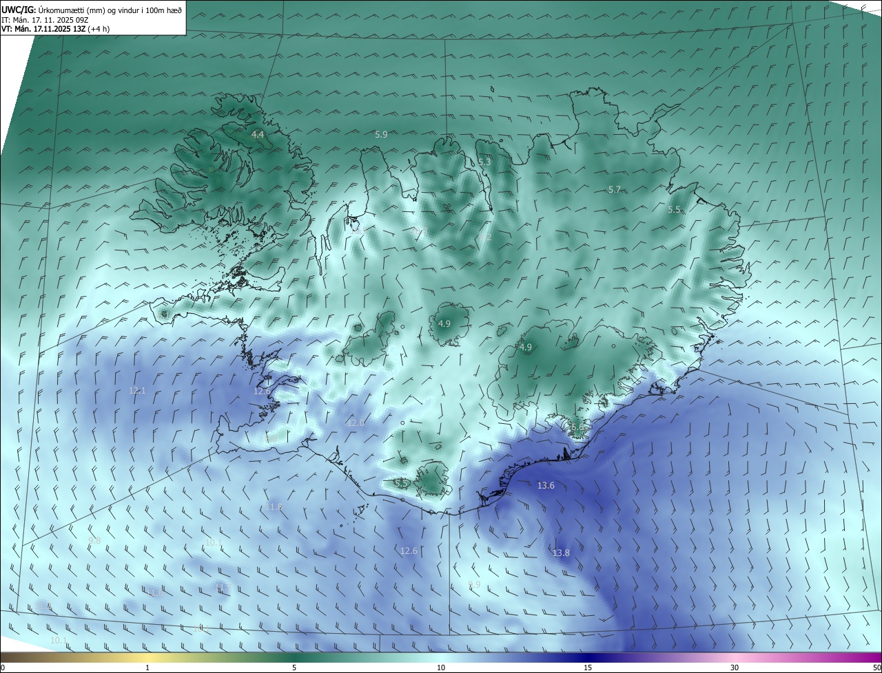The height and width of the screenshot is (673, 882).
Task: Click the 30 tick on the colour scale
Action: 735,667
